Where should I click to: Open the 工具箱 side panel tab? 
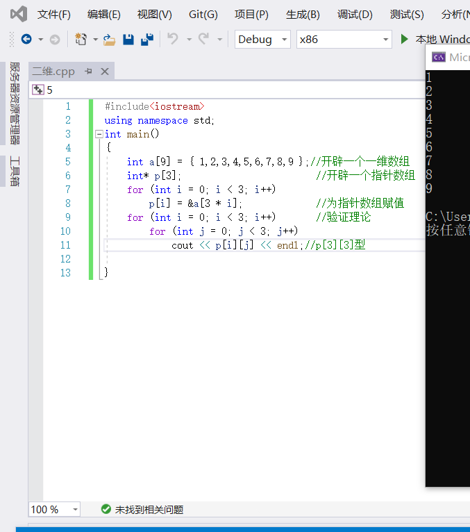(x=15, y=172)
